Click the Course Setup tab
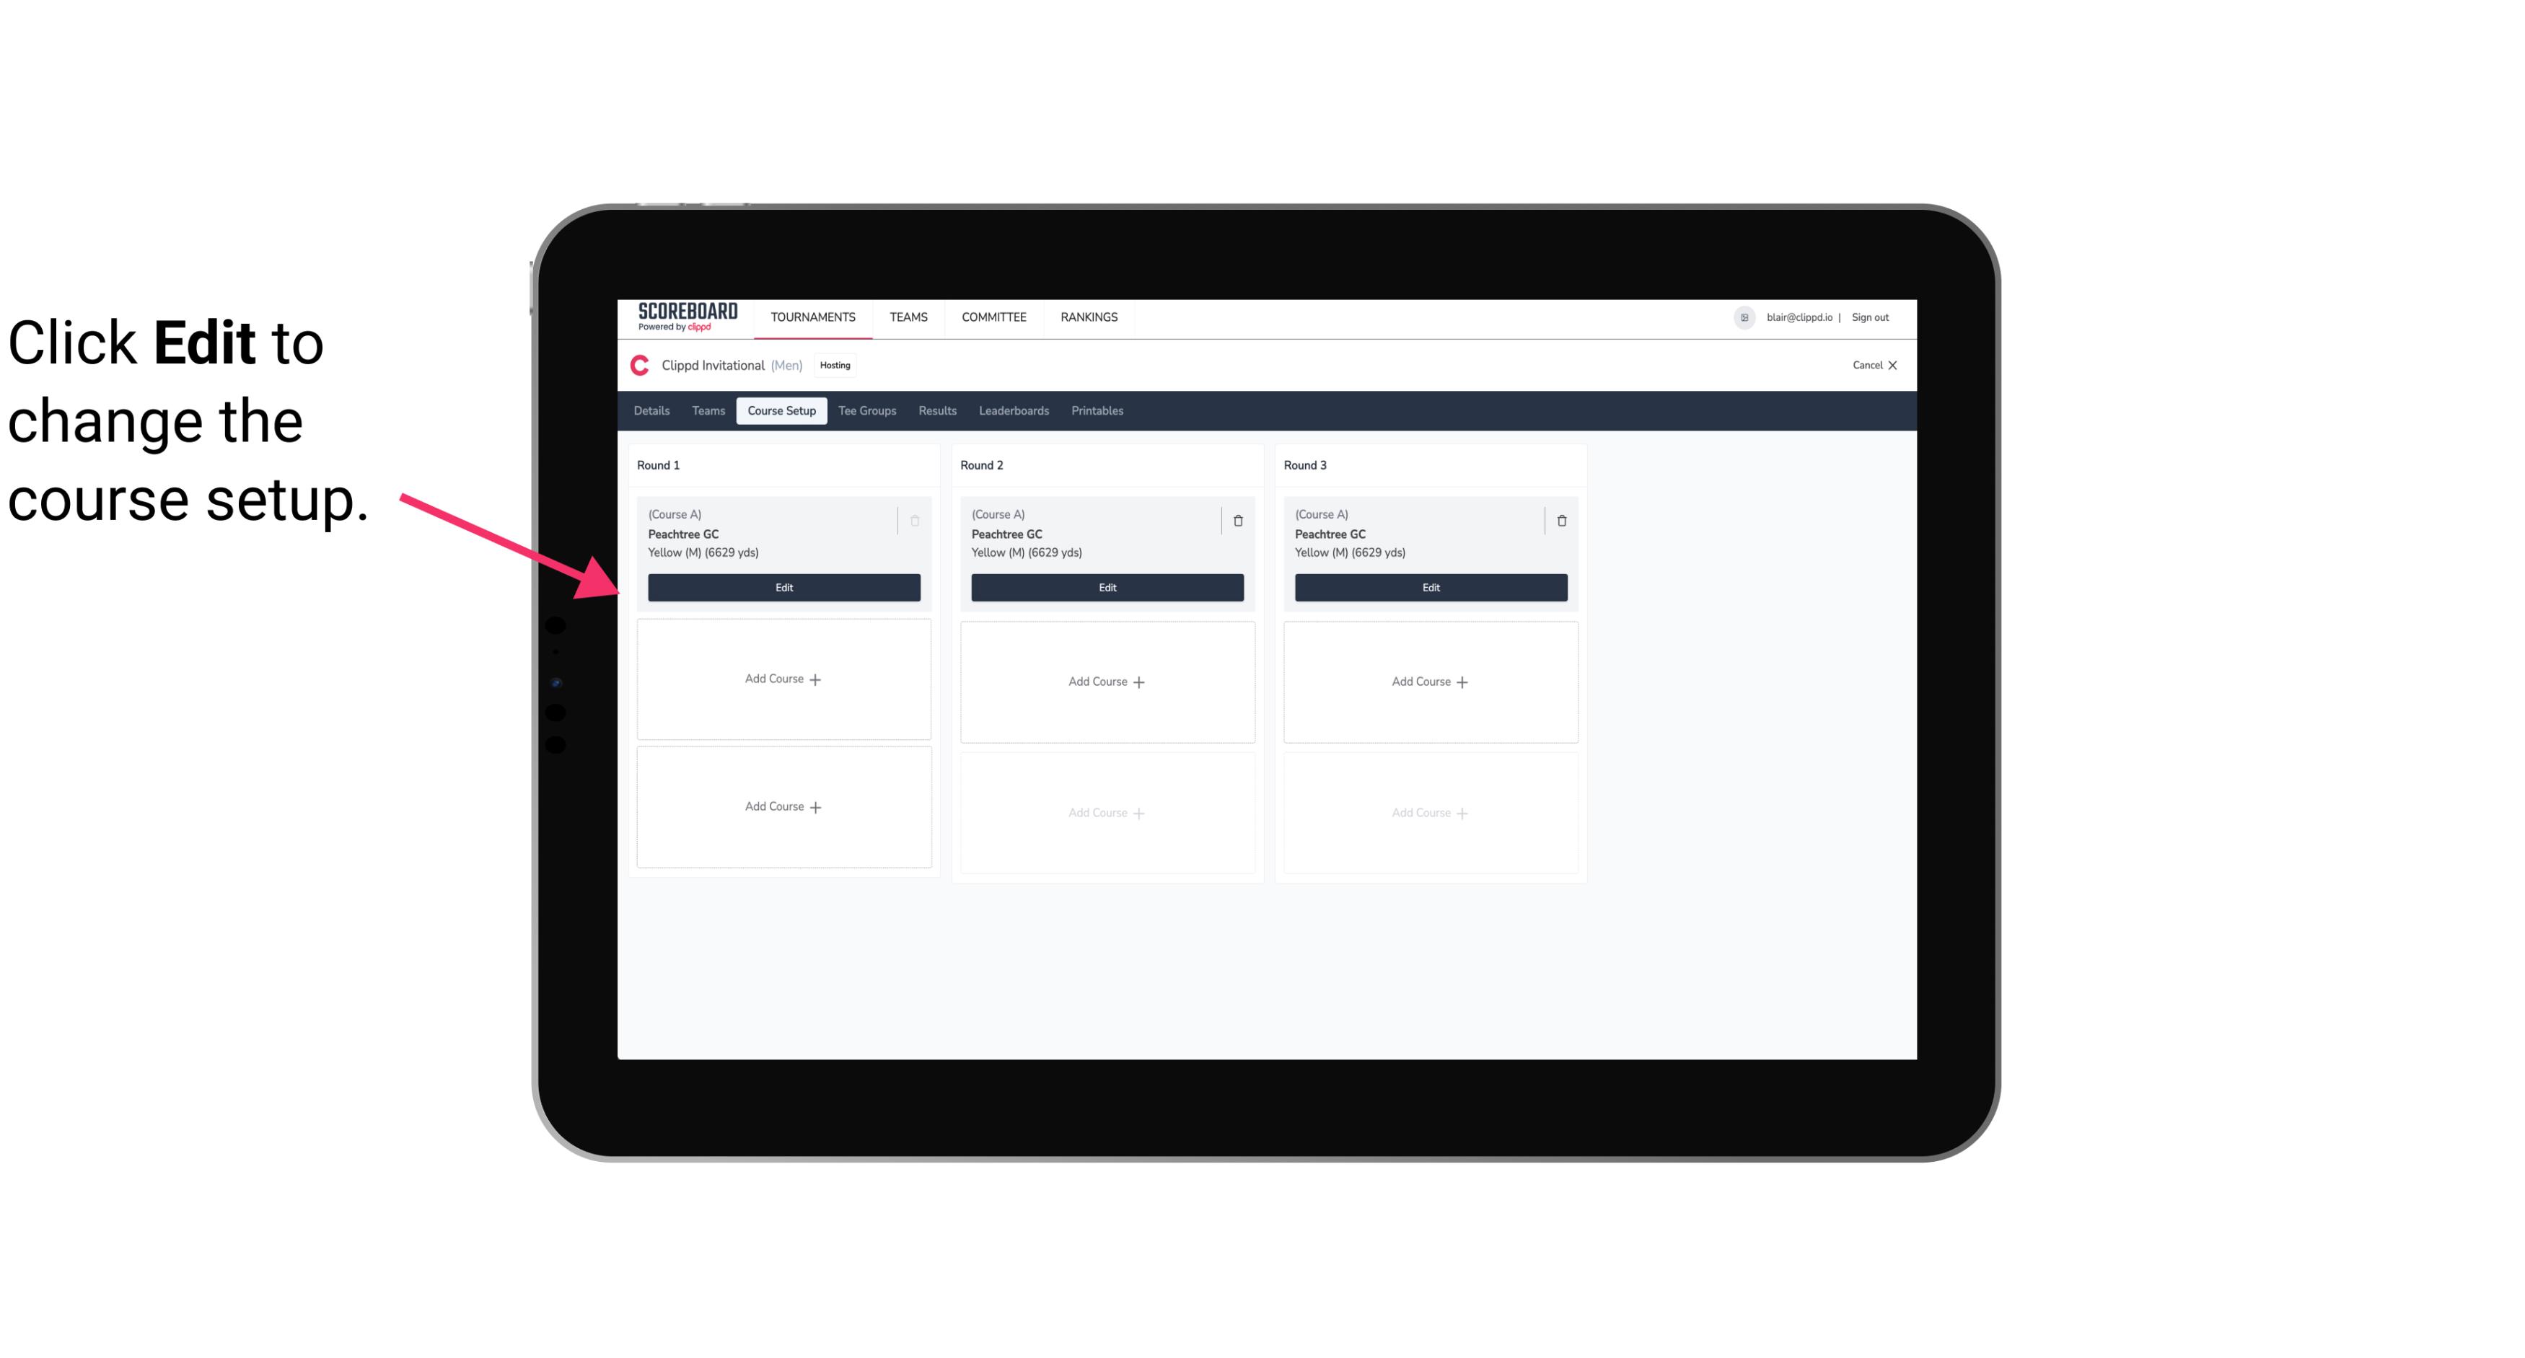 coord(779,410)
